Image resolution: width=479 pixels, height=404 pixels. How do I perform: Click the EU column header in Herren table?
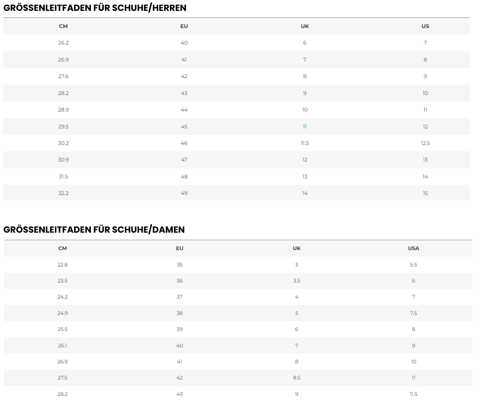[x=184, y=26]
